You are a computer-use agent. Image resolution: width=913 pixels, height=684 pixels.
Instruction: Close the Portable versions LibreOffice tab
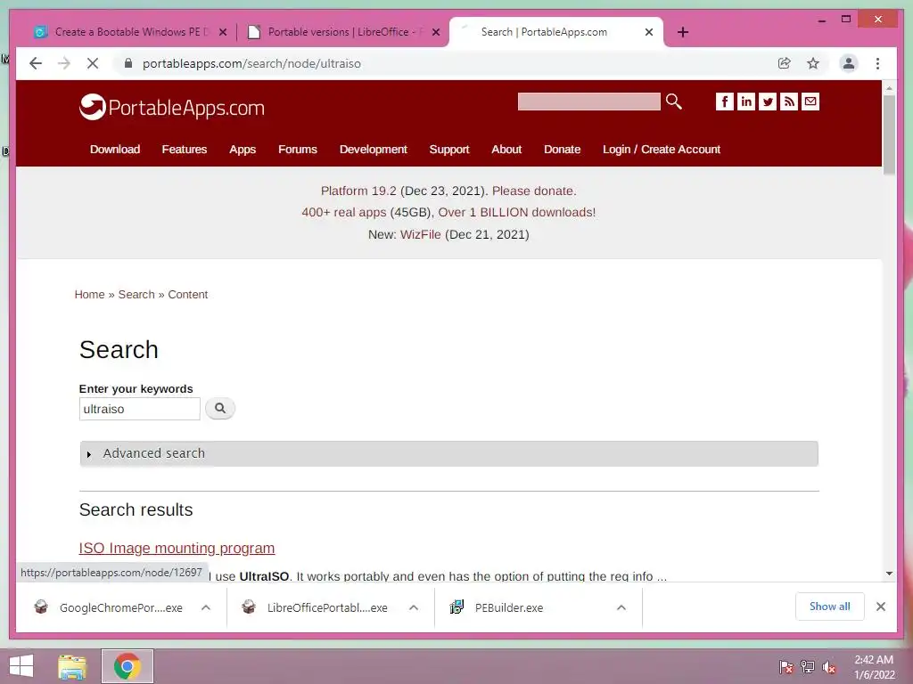click(x=436, y=33)
